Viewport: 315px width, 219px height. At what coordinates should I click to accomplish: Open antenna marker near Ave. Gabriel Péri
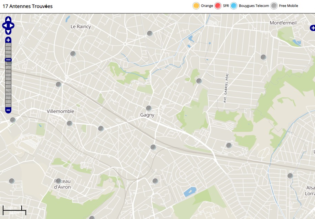click(199, 81)
